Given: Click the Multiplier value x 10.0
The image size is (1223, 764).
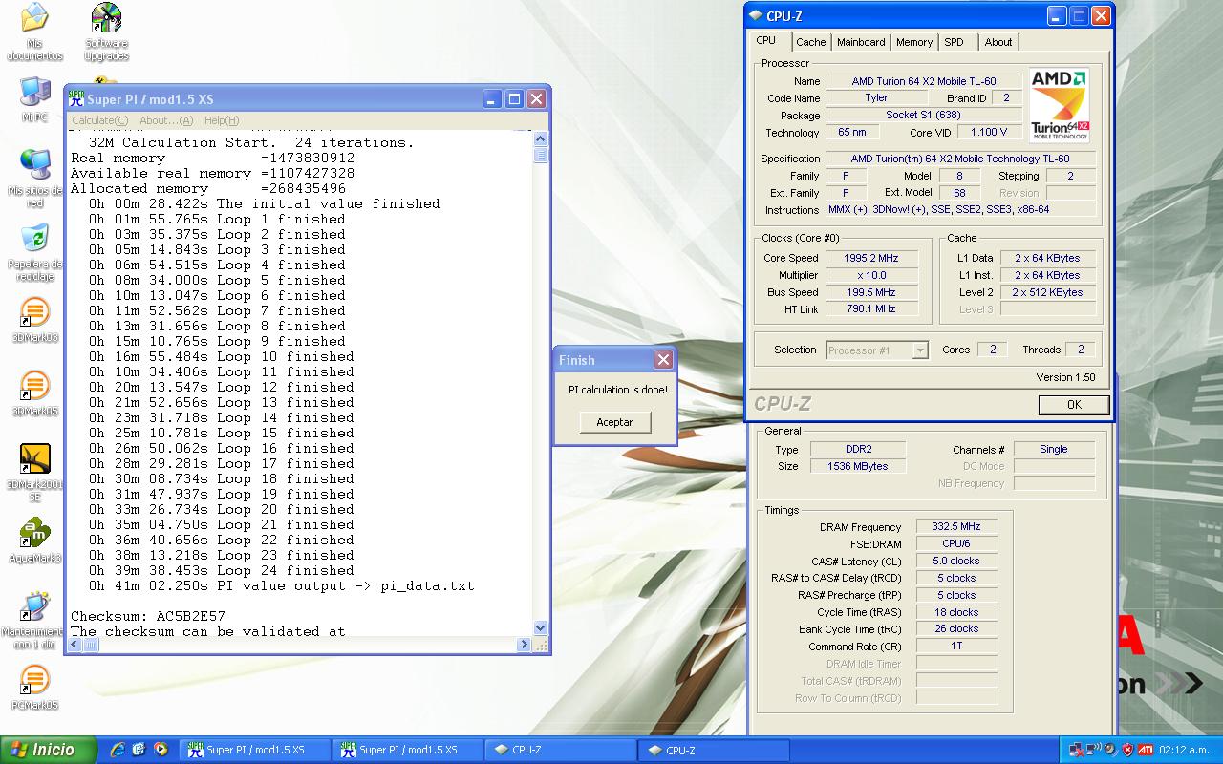Looking at the screenshot, I should tap(871, 275).
